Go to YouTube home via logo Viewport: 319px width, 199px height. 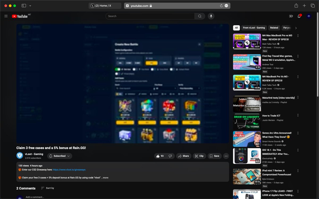coord(20,16)
